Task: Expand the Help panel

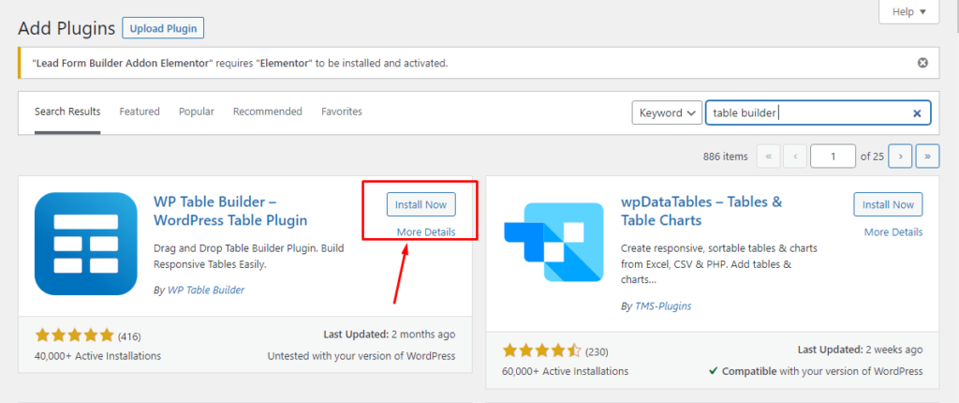Action: (908, 11)
